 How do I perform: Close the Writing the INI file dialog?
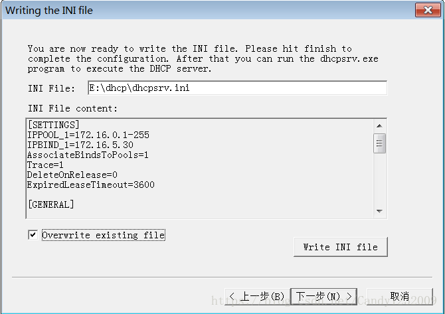pos(424,10)
